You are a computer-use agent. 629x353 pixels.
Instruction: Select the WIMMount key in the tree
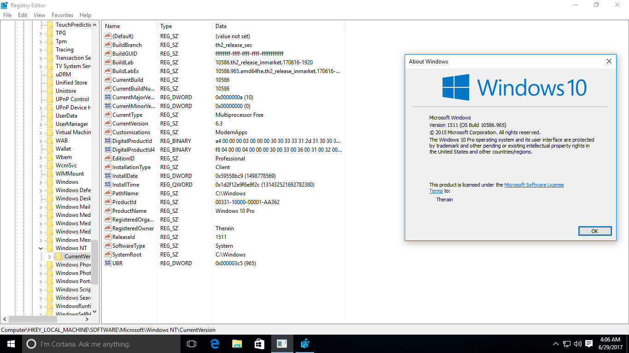(70, 174)
